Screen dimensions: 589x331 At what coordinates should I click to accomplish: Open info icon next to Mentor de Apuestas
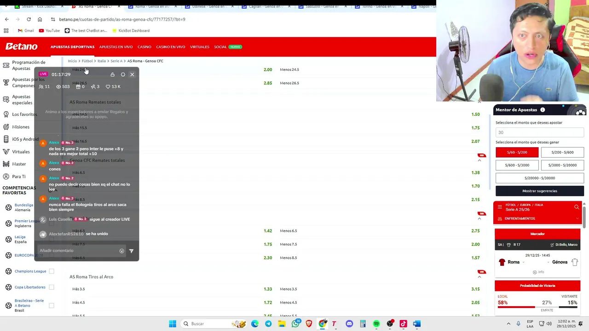point(543,110)
